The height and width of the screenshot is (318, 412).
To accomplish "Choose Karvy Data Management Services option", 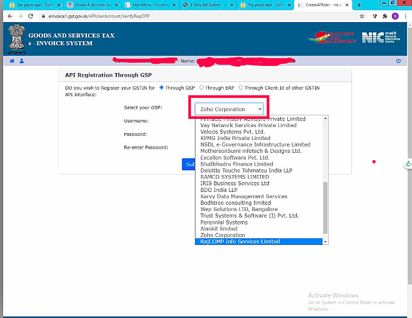I will click(x=259, y=197).
